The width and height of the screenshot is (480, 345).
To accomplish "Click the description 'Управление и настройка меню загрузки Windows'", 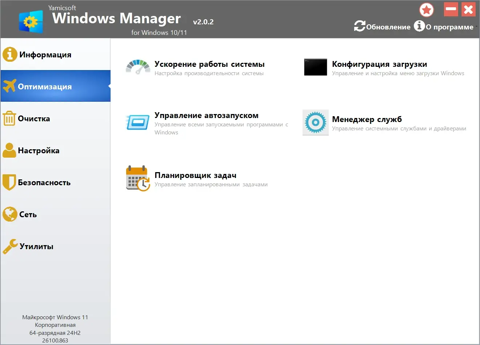I will coord(398,73).
